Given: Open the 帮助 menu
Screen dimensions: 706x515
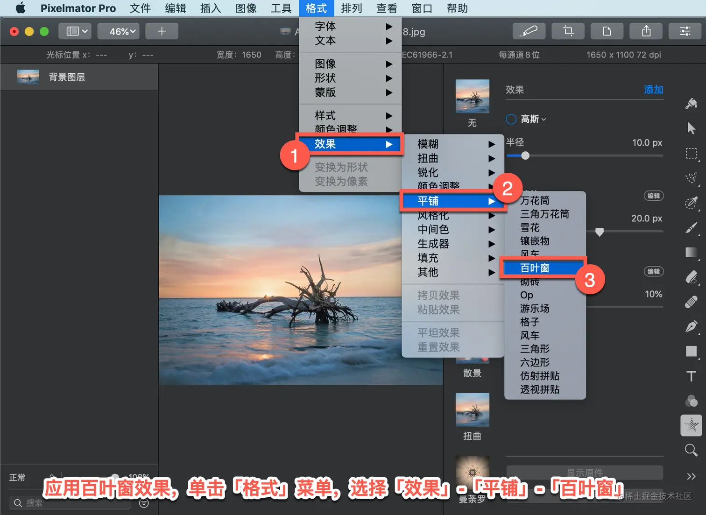Looking at the screenshot, I should click(x=457, y=8).
